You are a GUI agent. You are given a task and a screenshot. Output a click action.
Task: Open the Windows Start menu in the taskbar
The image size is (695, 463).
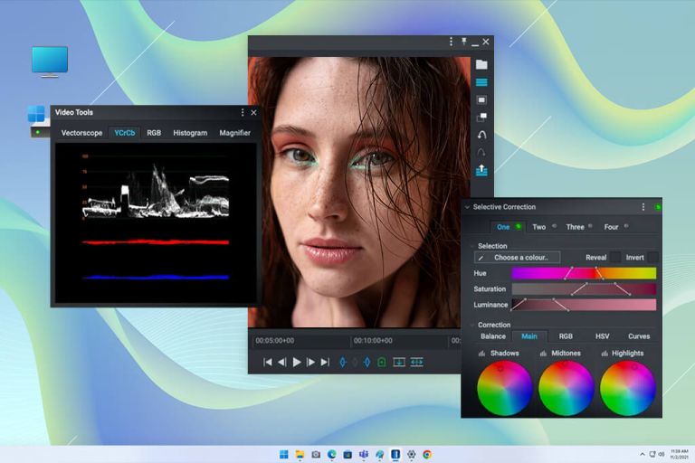coord(282,454)
